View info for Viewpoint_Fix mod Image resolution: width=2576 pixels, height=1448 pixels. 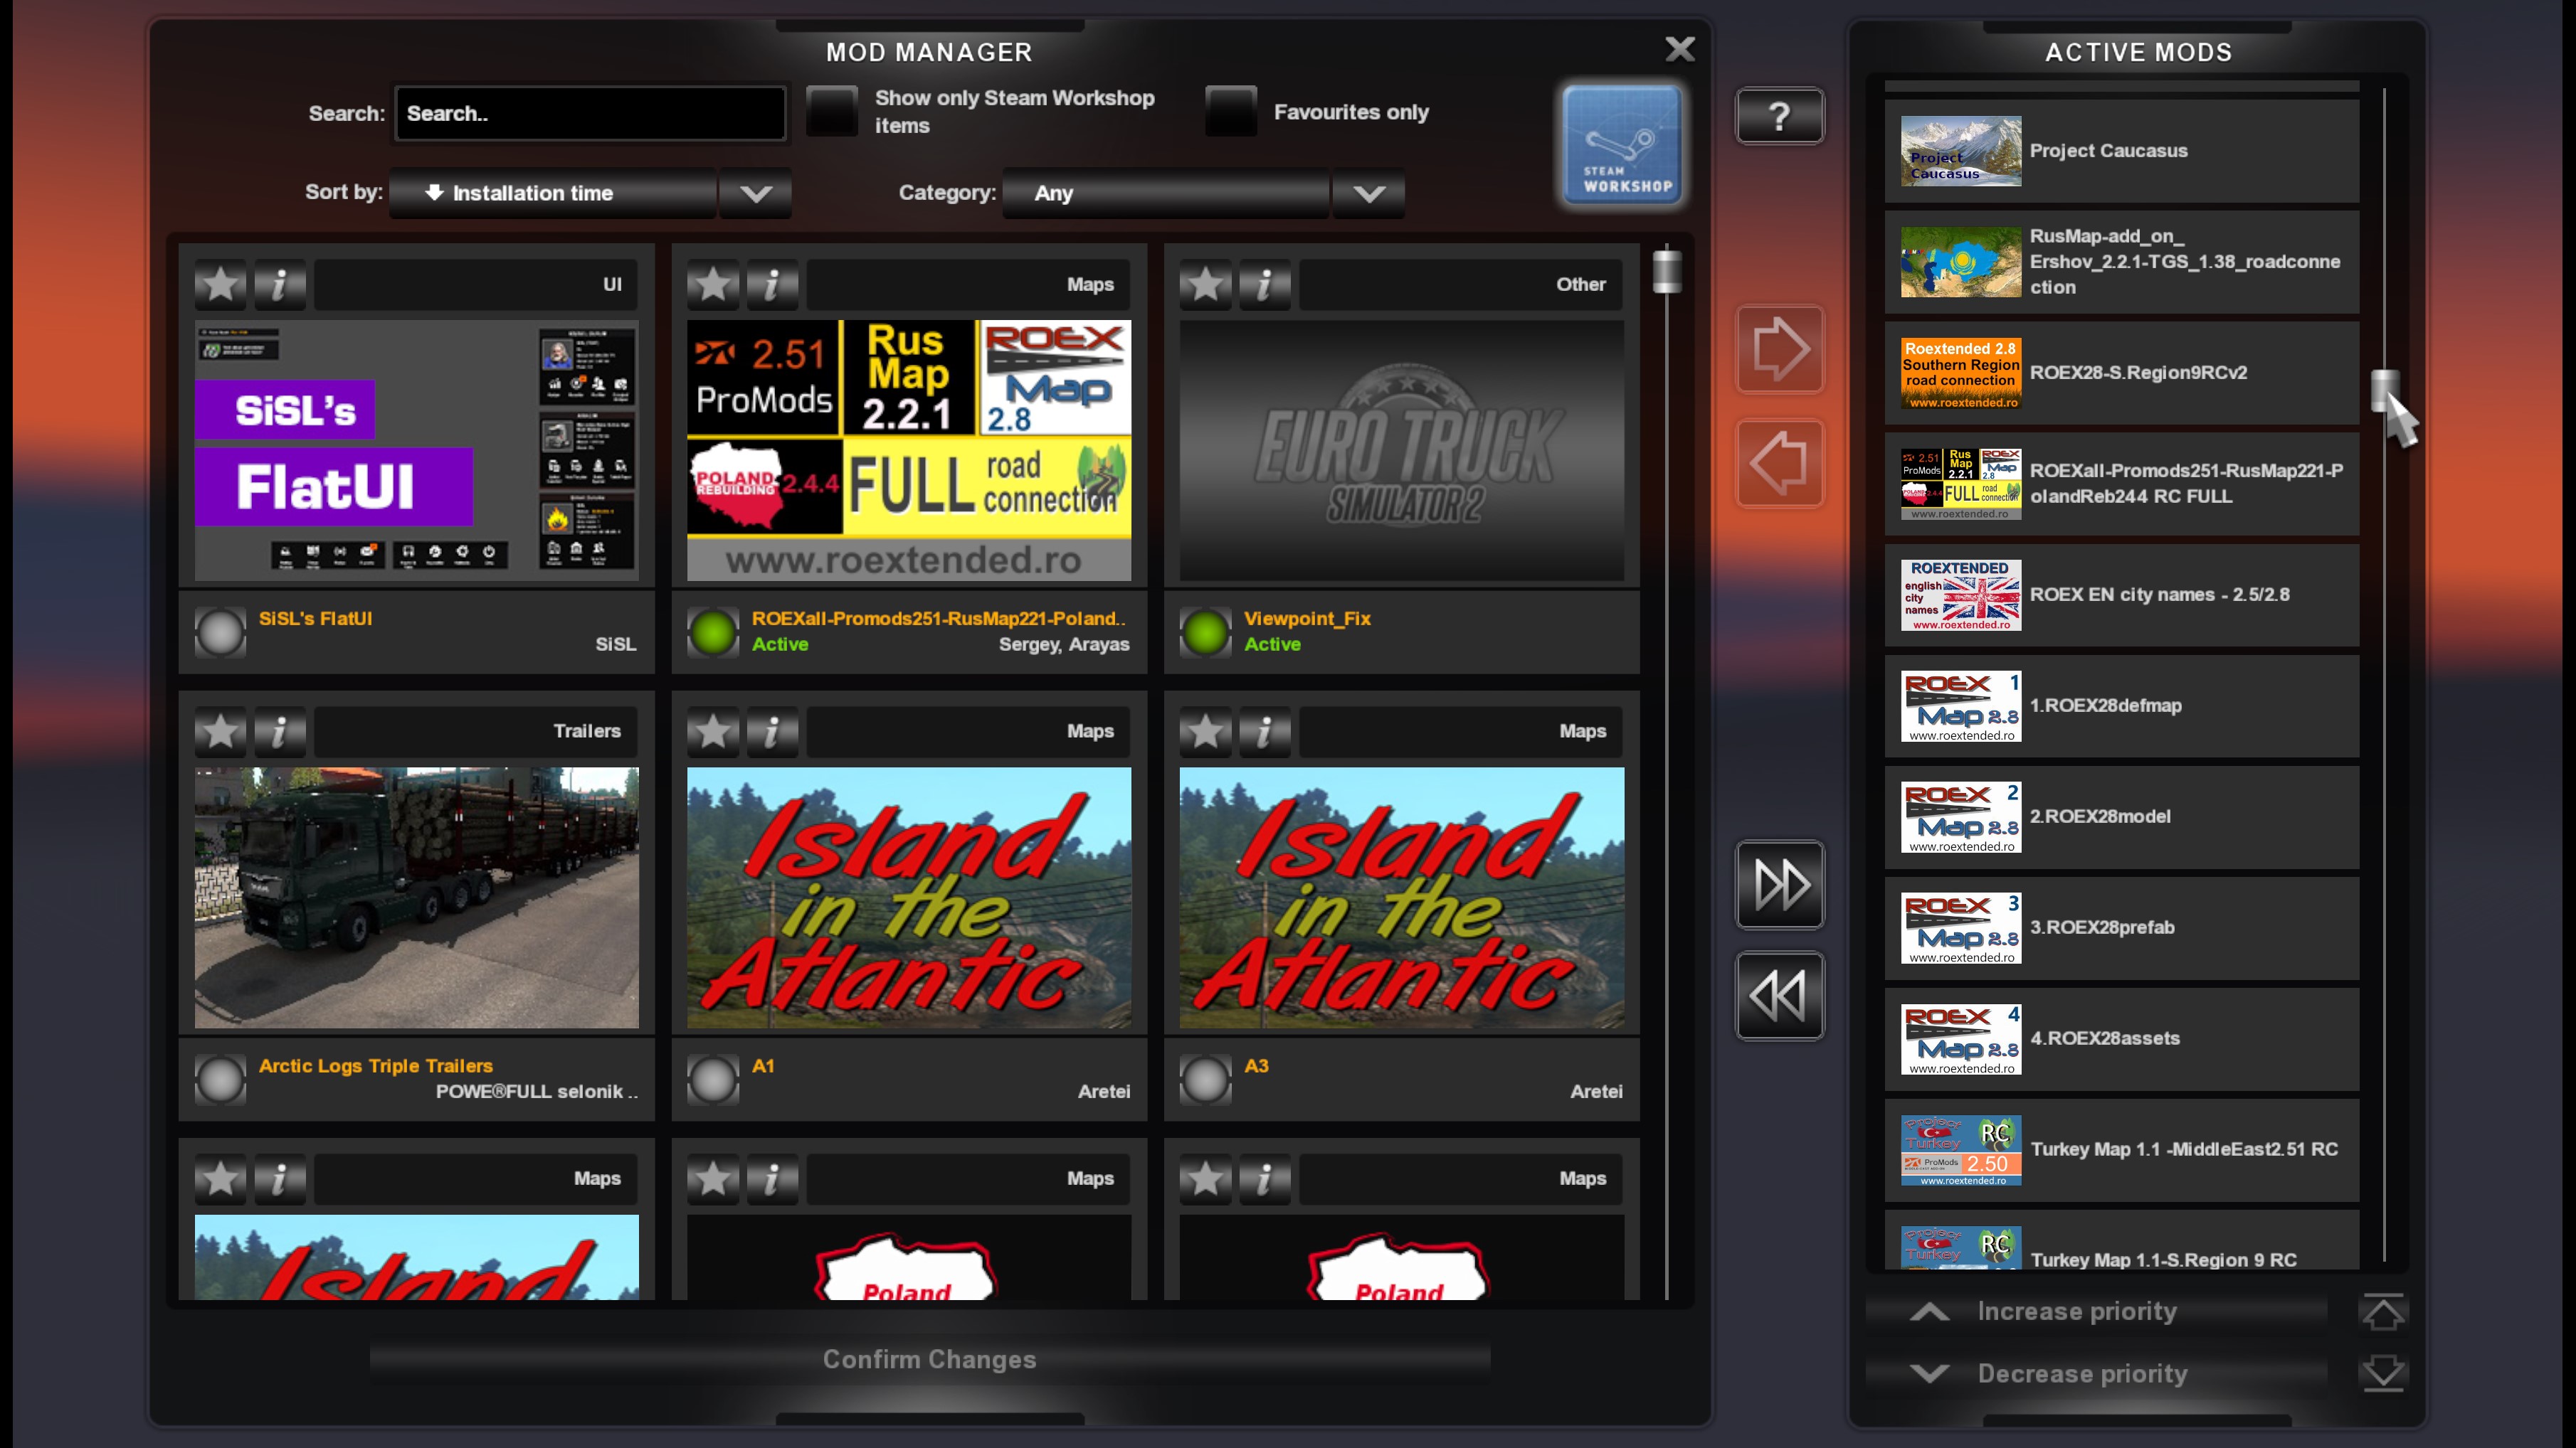pos(1264,284)
